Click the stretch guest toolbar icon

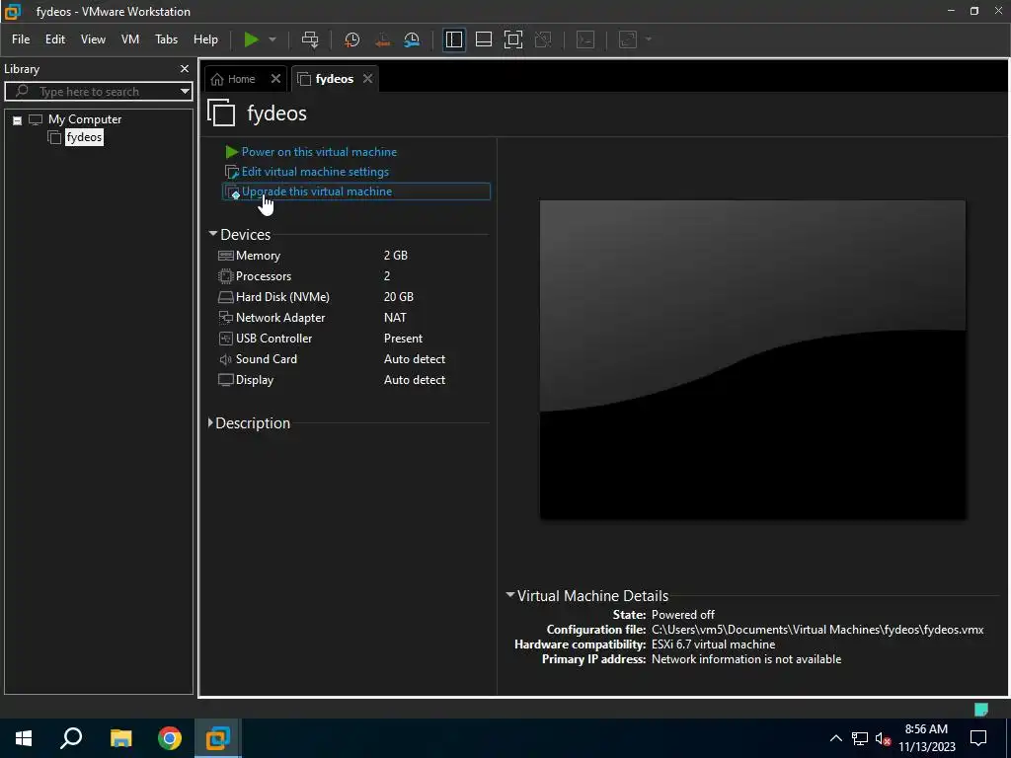tap(627, 39)
